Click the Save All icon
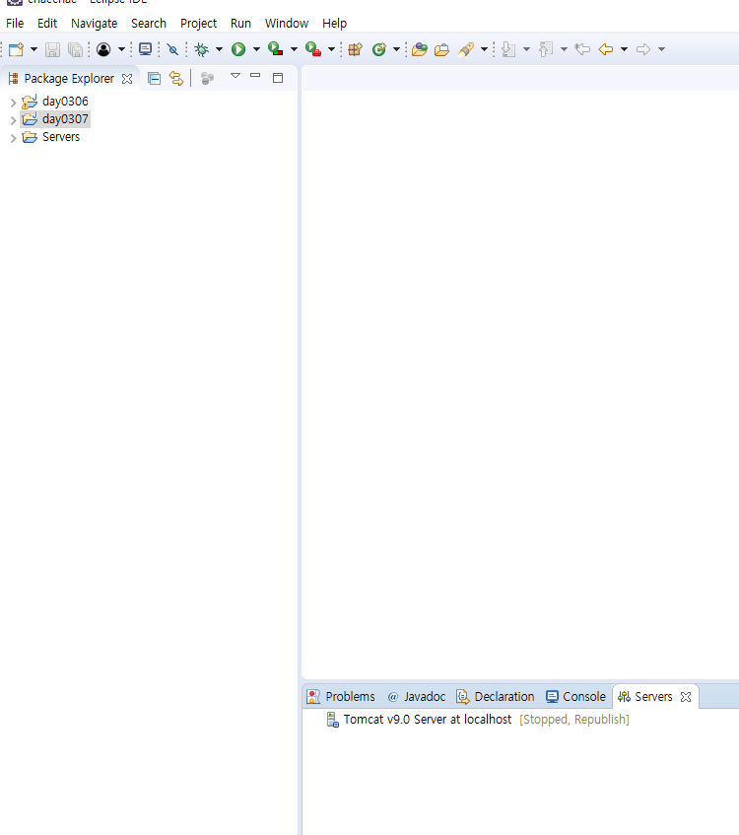The height and width of the screenshot is (835, 739). click(76, 49)
